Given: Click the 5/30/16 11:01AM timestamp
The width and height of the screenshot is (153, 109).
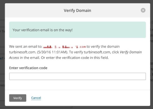Looking at the screenshot, I should 52,52.
